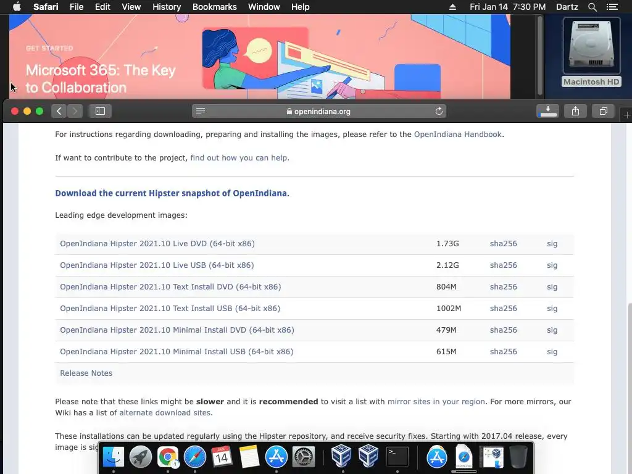The height and width of the screenshot is (474, 632).
Task: Click the date and time in menu bar
Action: pyautogui.click(x=508, y=7)
